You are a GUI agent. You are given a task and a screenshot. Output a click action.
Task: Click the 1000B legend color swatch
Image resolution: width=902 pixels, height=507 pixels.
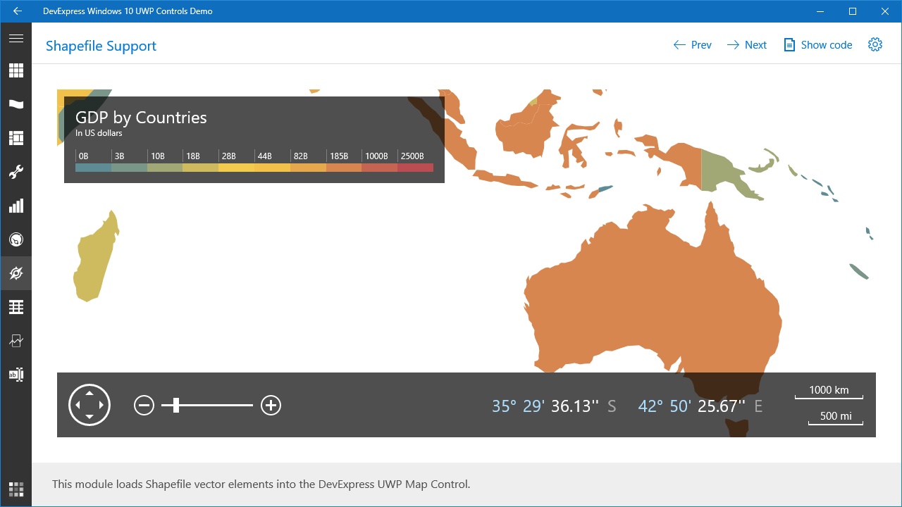click(x=380, y=168)
